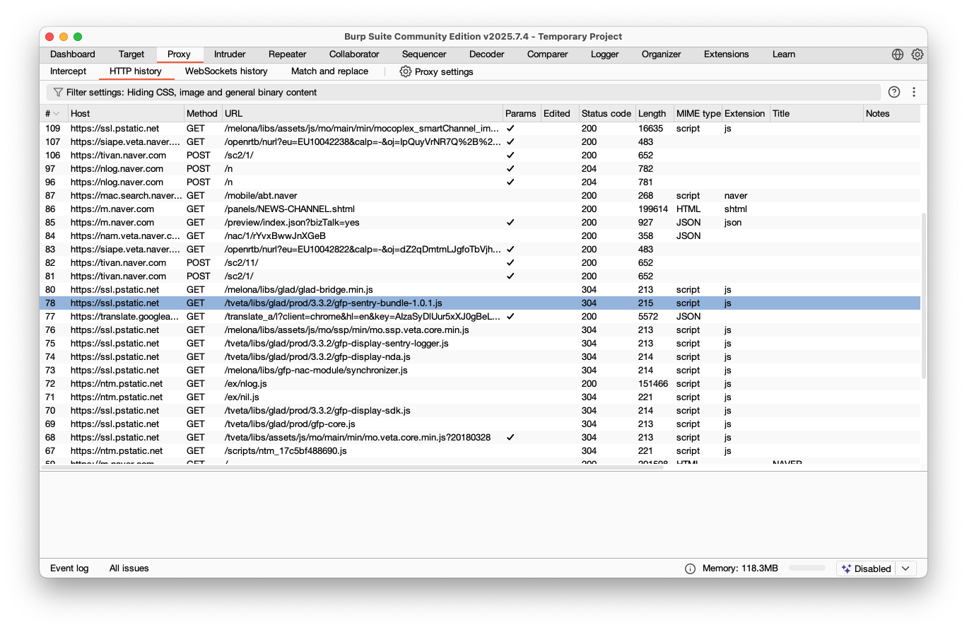Open Proxy settings
The height and width of the screenshot is (630, 967).
coord(436,71)
